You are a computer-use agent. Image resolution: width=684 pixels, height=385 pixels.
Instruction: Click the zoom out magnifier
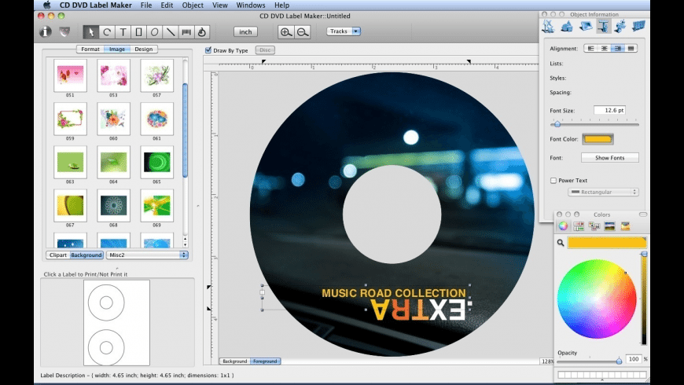point(302,32)
